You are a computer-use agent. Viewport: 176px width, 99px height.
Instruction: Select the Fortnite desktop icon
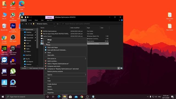[4, 83]
